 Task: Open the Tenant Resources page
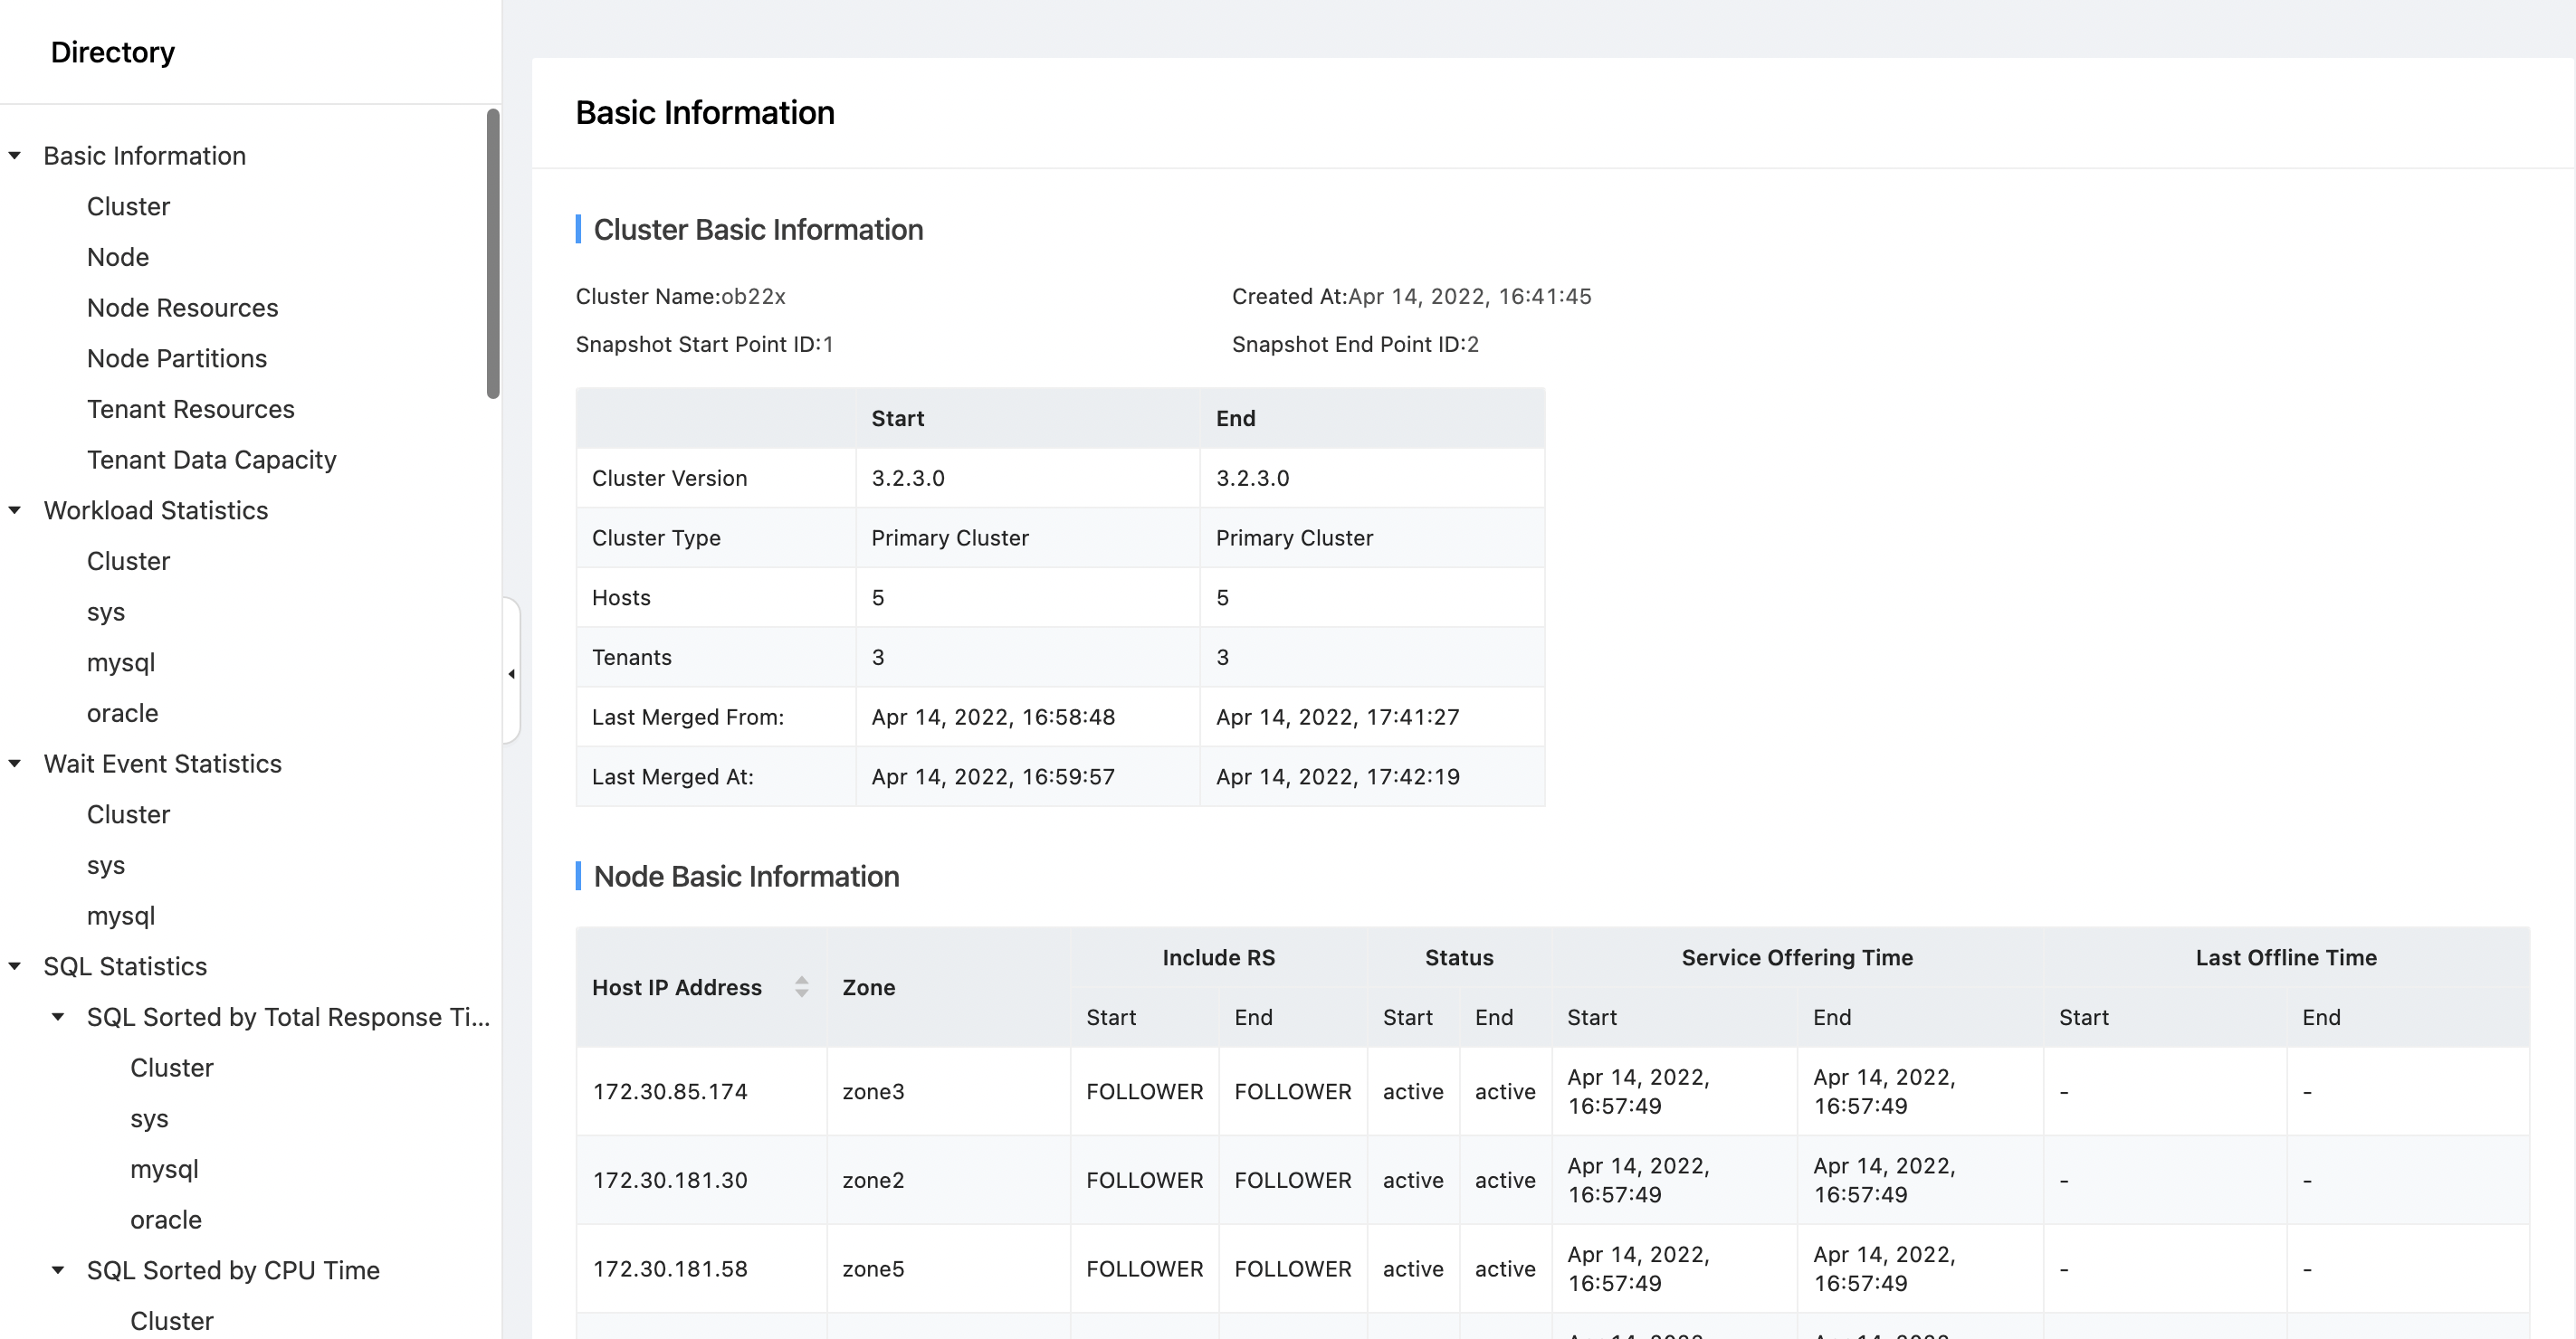tap(190, 408)
